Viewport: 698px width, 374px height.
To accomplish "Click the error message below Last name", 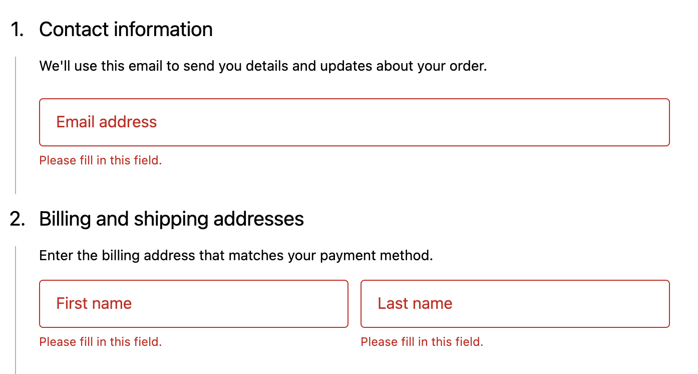I will coord(422,341).
